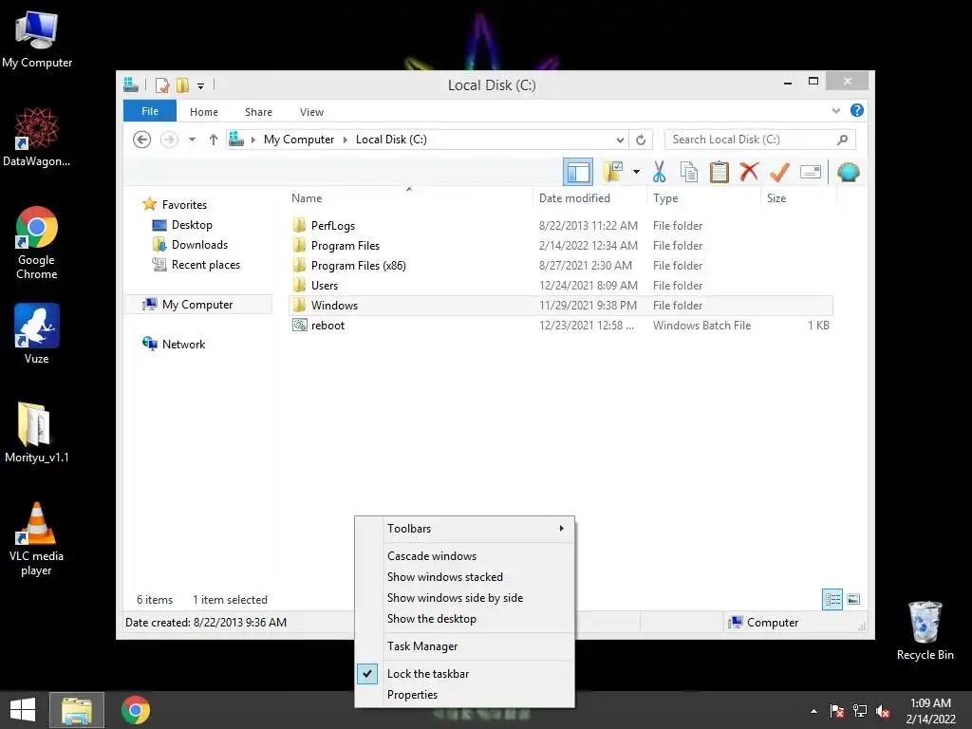This screenshot has width=972, height=729.
Task: Click the orange checkmark toolbar icon
Action: (779, 172)
